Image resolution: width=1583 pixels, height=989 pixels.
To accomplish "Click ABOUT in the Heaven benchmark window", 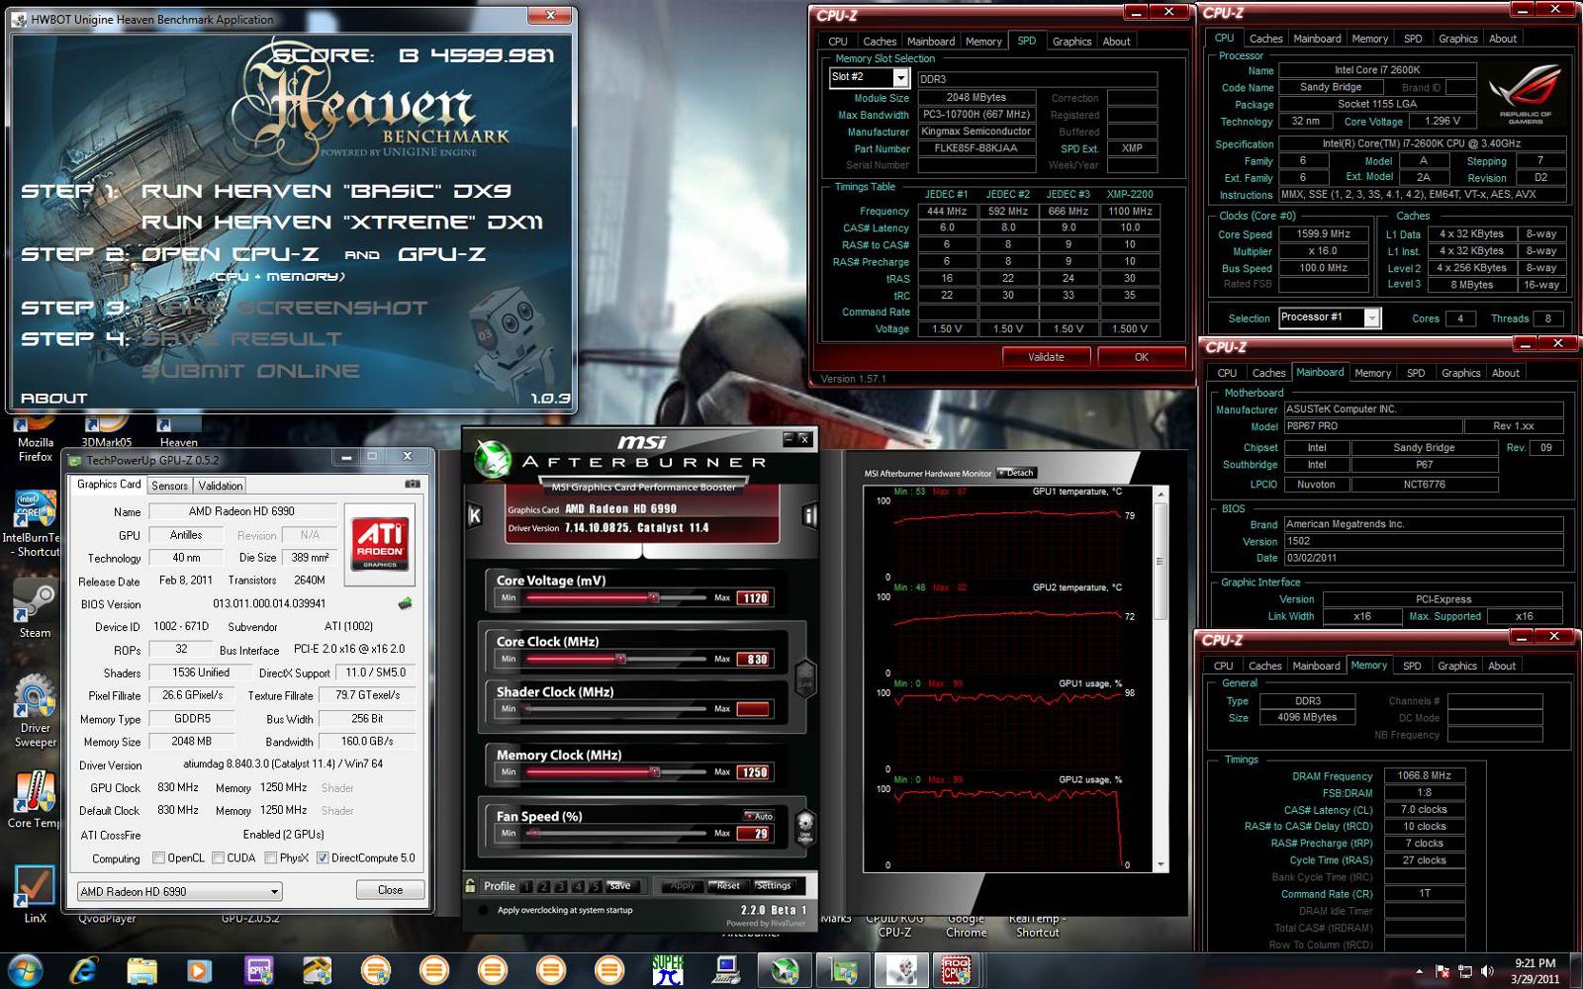I will [54, 398].
